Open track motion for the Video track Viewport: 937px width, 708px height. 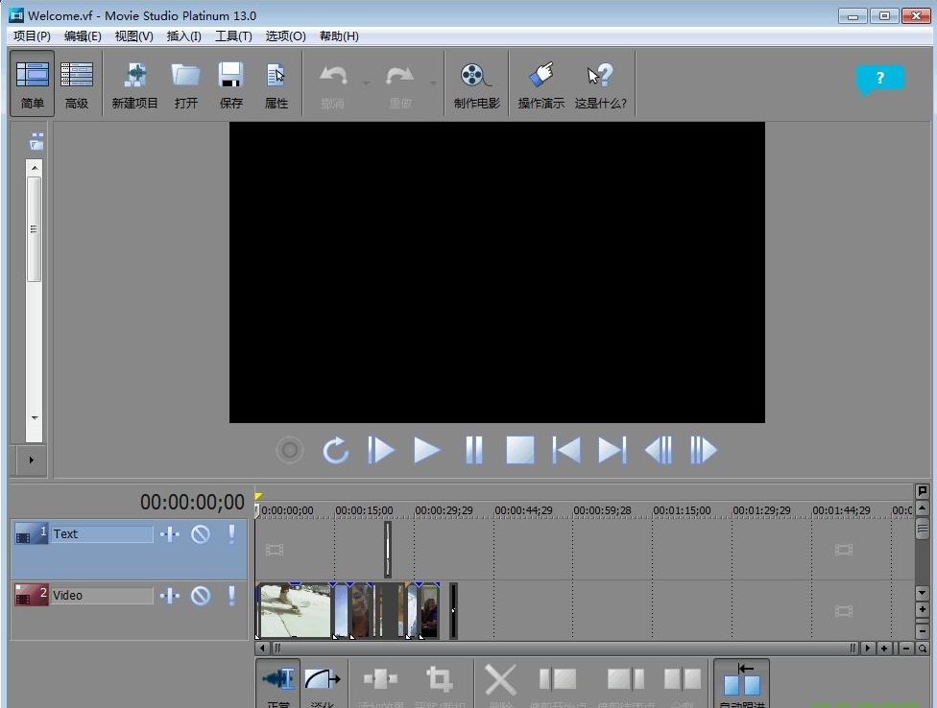[x=170, y=595]
